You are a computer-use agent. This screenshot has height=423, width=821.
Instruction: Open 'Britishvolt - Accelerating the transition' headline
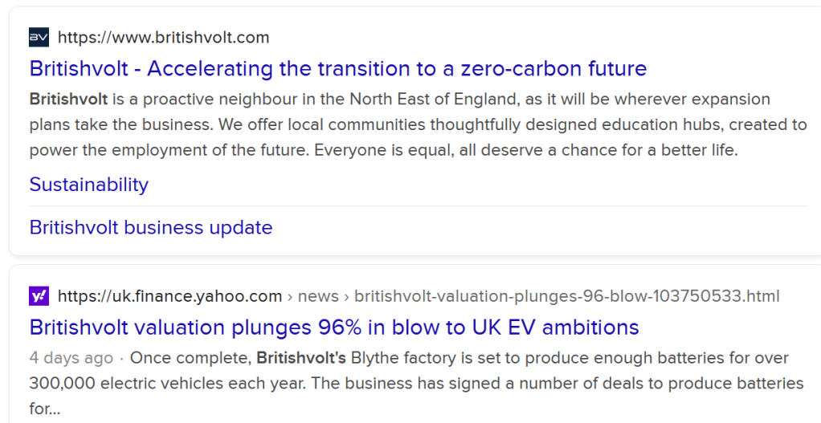pyautogui.click(x=337, y=68)
